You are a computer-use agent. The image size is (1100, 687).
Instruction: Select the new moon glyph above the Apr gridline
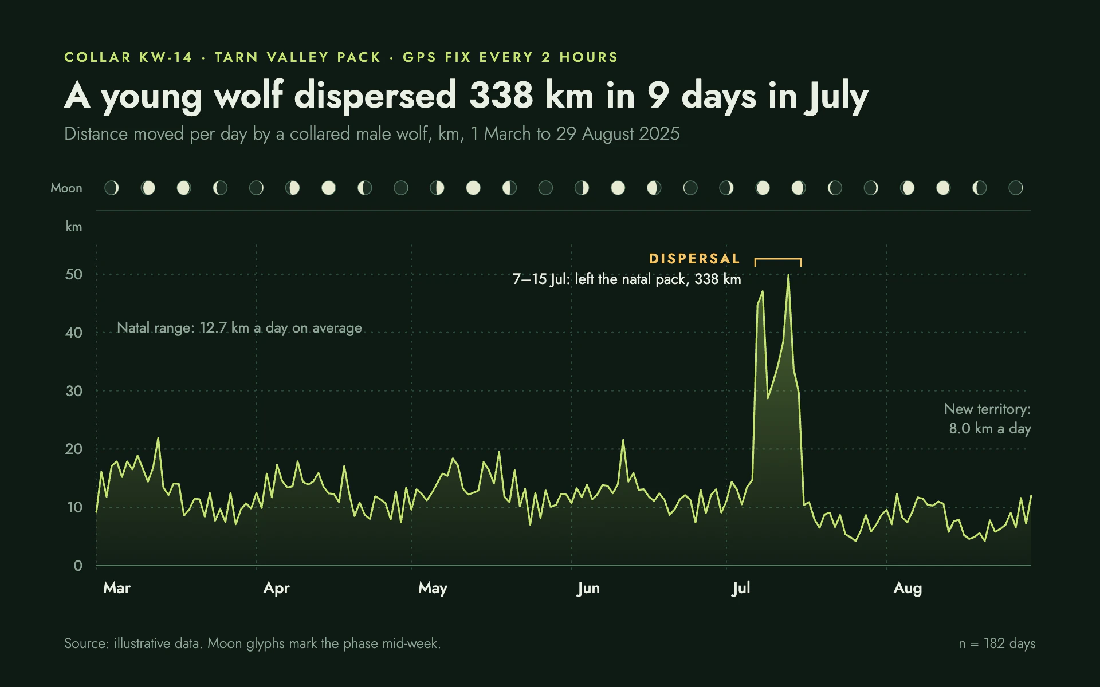(x=256, y=188)
